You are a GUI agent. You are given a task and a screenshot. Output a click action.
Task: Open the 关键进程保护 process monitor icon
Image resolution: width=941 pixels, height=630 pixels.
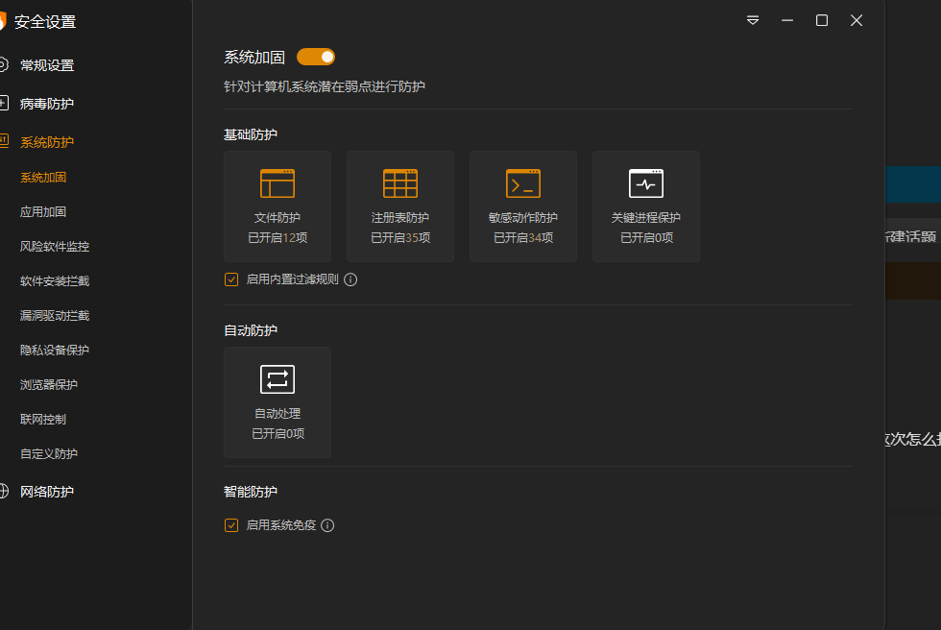point(646,183)
